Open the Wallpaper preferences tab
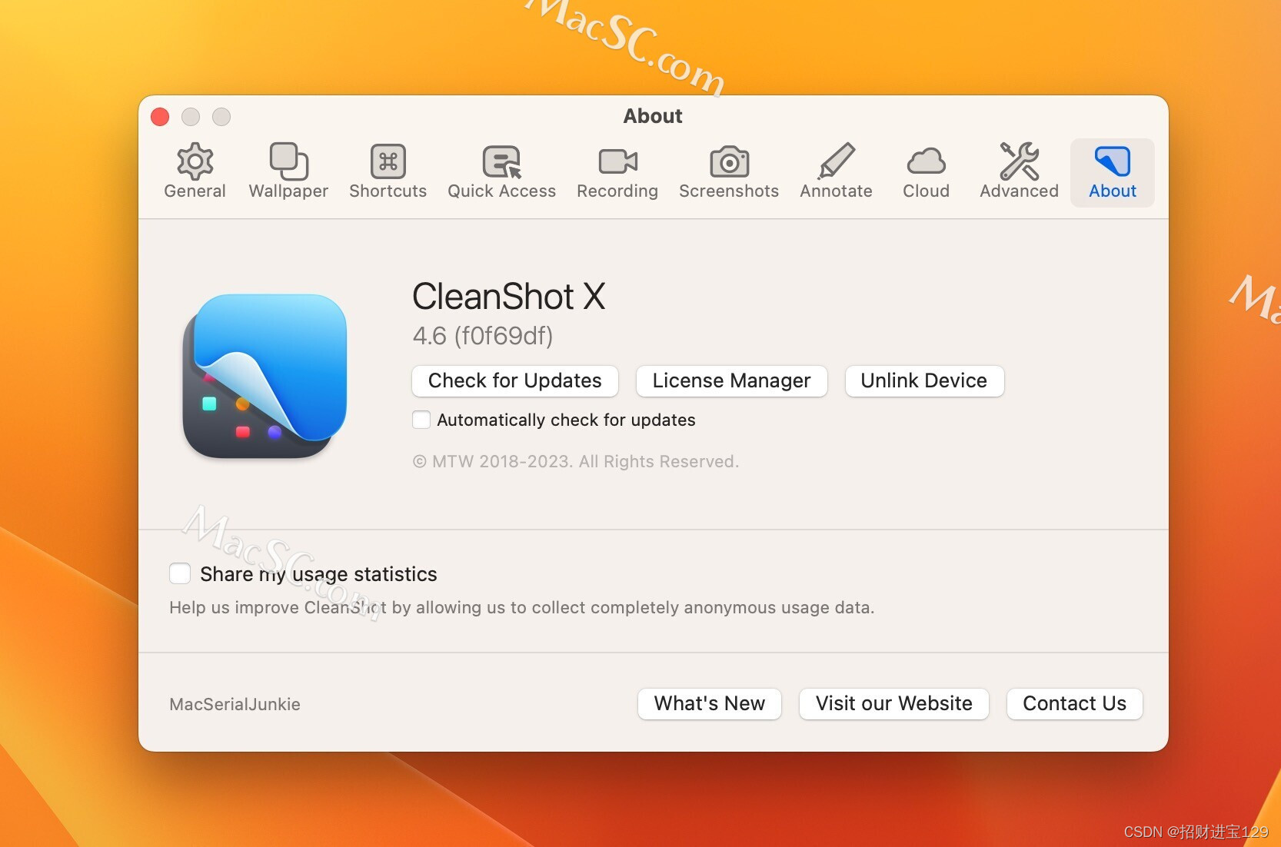The height and width of the screenshot is (847, 1281). [288, 172]
